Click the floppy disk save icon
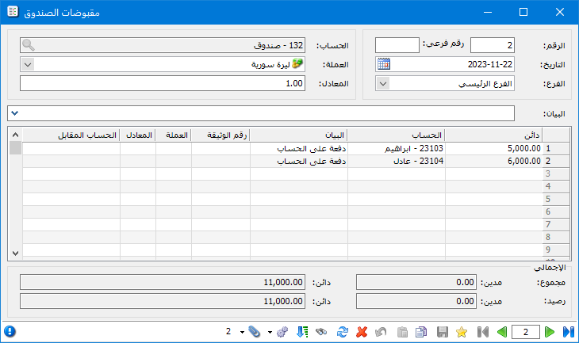Screen dimensions: 579x343 tap(442, 332)
